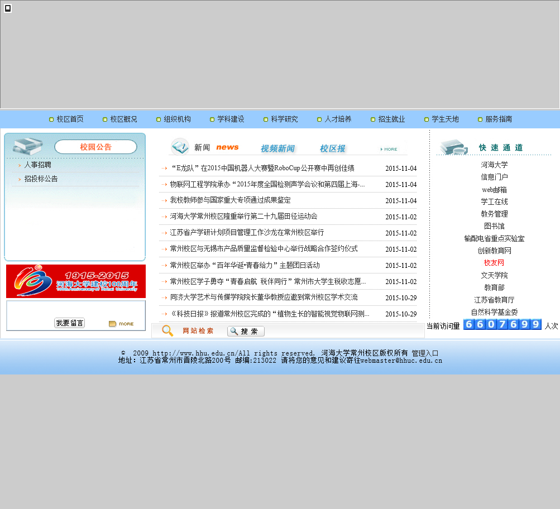Image resolution: width=560 pixels, height=509 pixels.
Task: Open the 学生天地 menu item
Action: pos(445,119)
